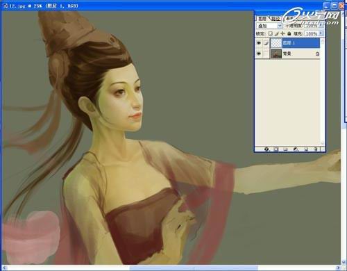The image size is (347, 271).
Task: Click the horizontal scrollbar thumb below canvas
Action: [x=194, y=268]
